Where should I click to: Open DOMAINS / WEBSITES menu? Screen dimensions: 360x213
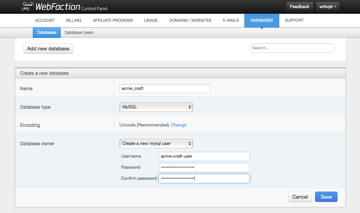(x=190, y=20)
